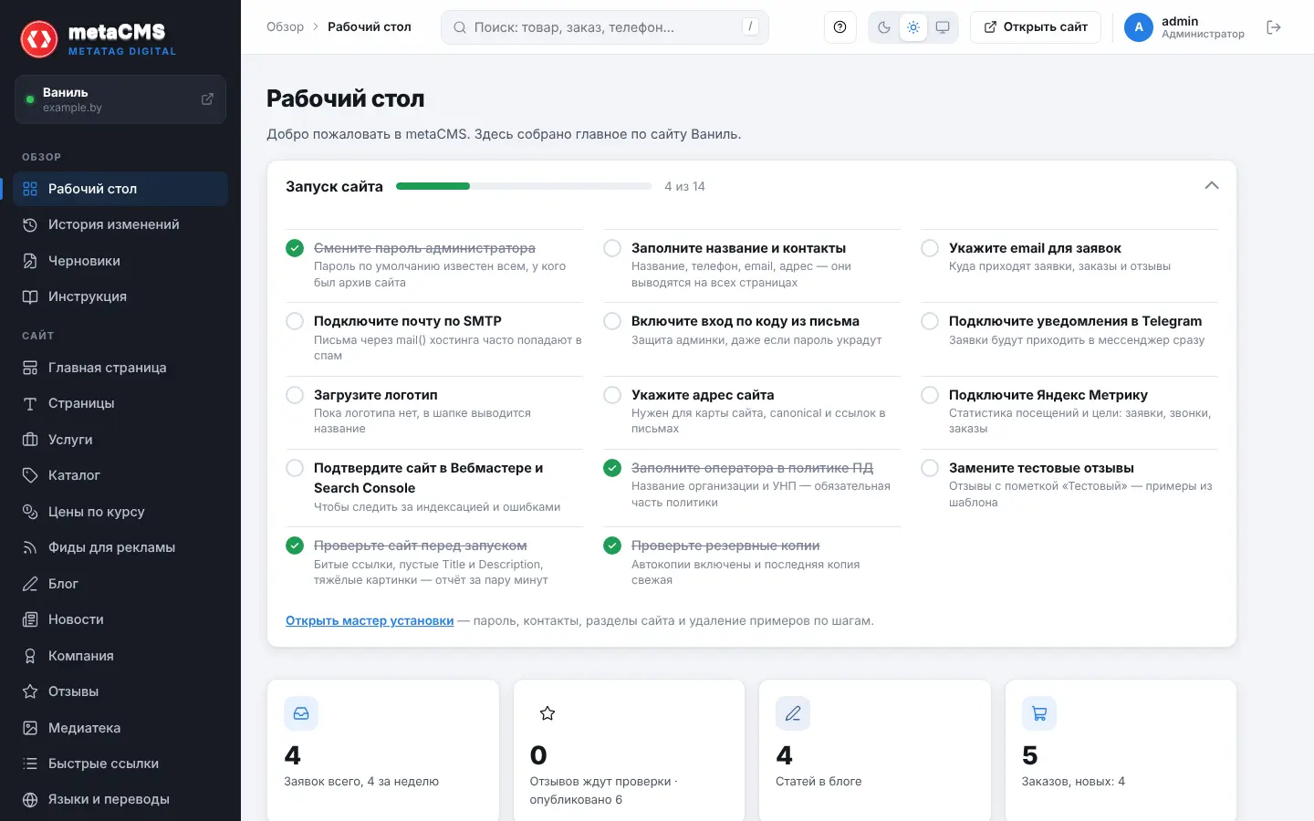Tick the 'Подтвердите сайт в Вебмастере' circle
This screenshot has width=1314, height=821.
pos(295,468)
